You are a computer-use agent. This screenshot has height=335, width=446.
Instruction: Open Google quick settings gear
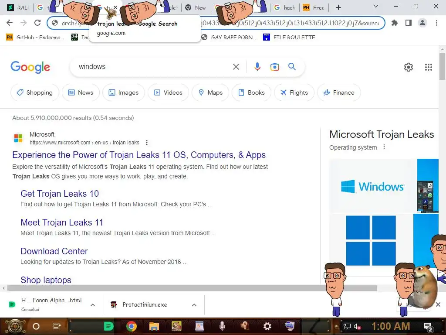(409, 67)
